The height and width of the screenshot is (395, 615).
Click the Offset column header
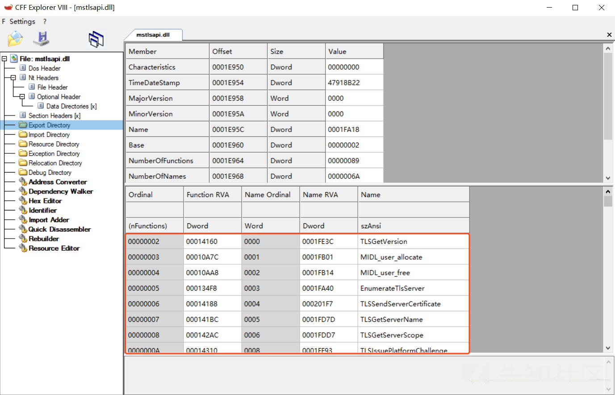(x=238, y=51)
